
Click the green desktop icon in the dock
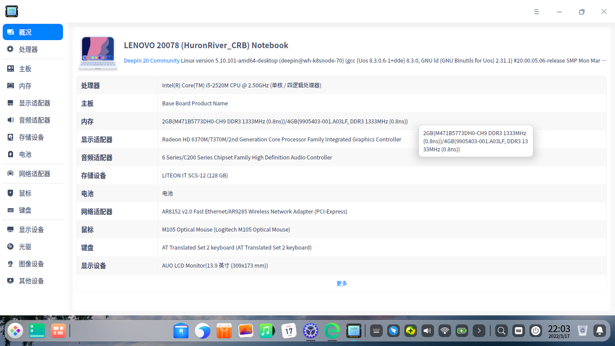coord(36,331)
